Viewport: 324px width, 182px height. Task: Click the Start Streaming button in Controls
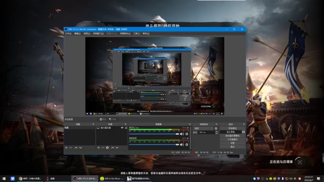[232, 128]
